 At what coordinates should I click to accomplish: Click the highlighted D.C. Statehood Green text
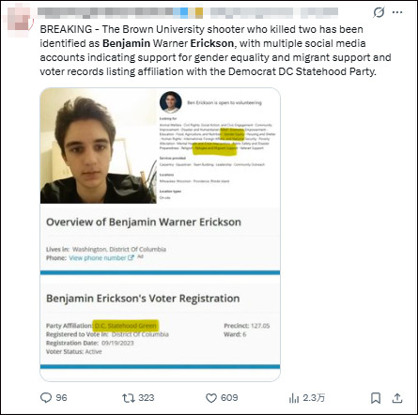click(x=126, y=326)
